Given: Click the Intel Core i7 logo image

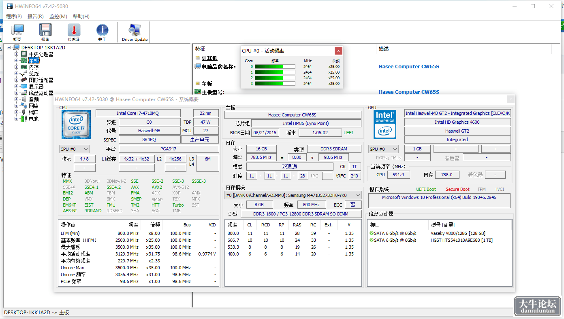Looking at the screenshot, I should 76,125.
